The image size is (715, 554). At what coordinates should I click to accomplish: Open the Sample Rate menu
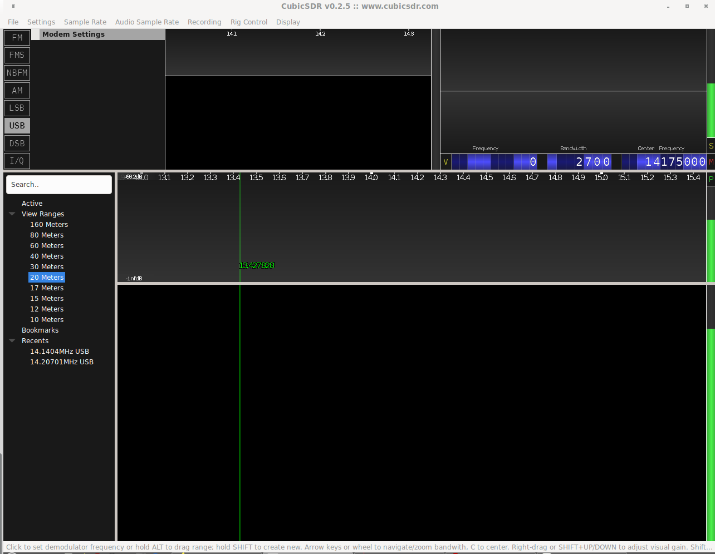pos(85,22)
